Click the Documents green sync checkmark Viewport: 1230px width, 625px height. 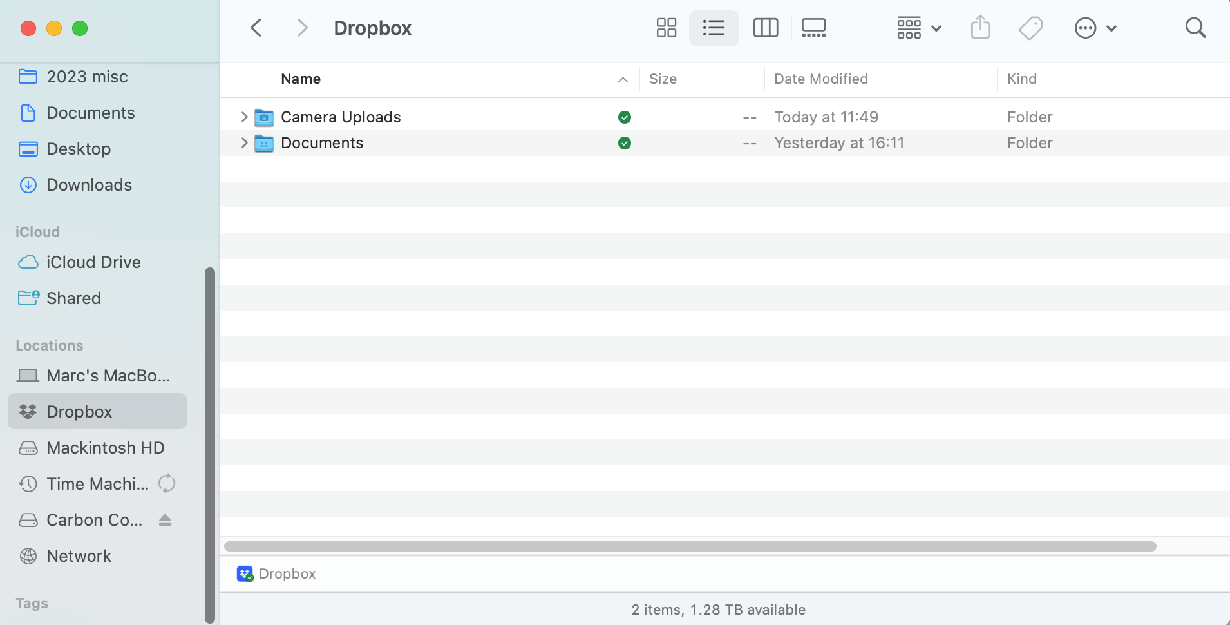pos(624,143)
